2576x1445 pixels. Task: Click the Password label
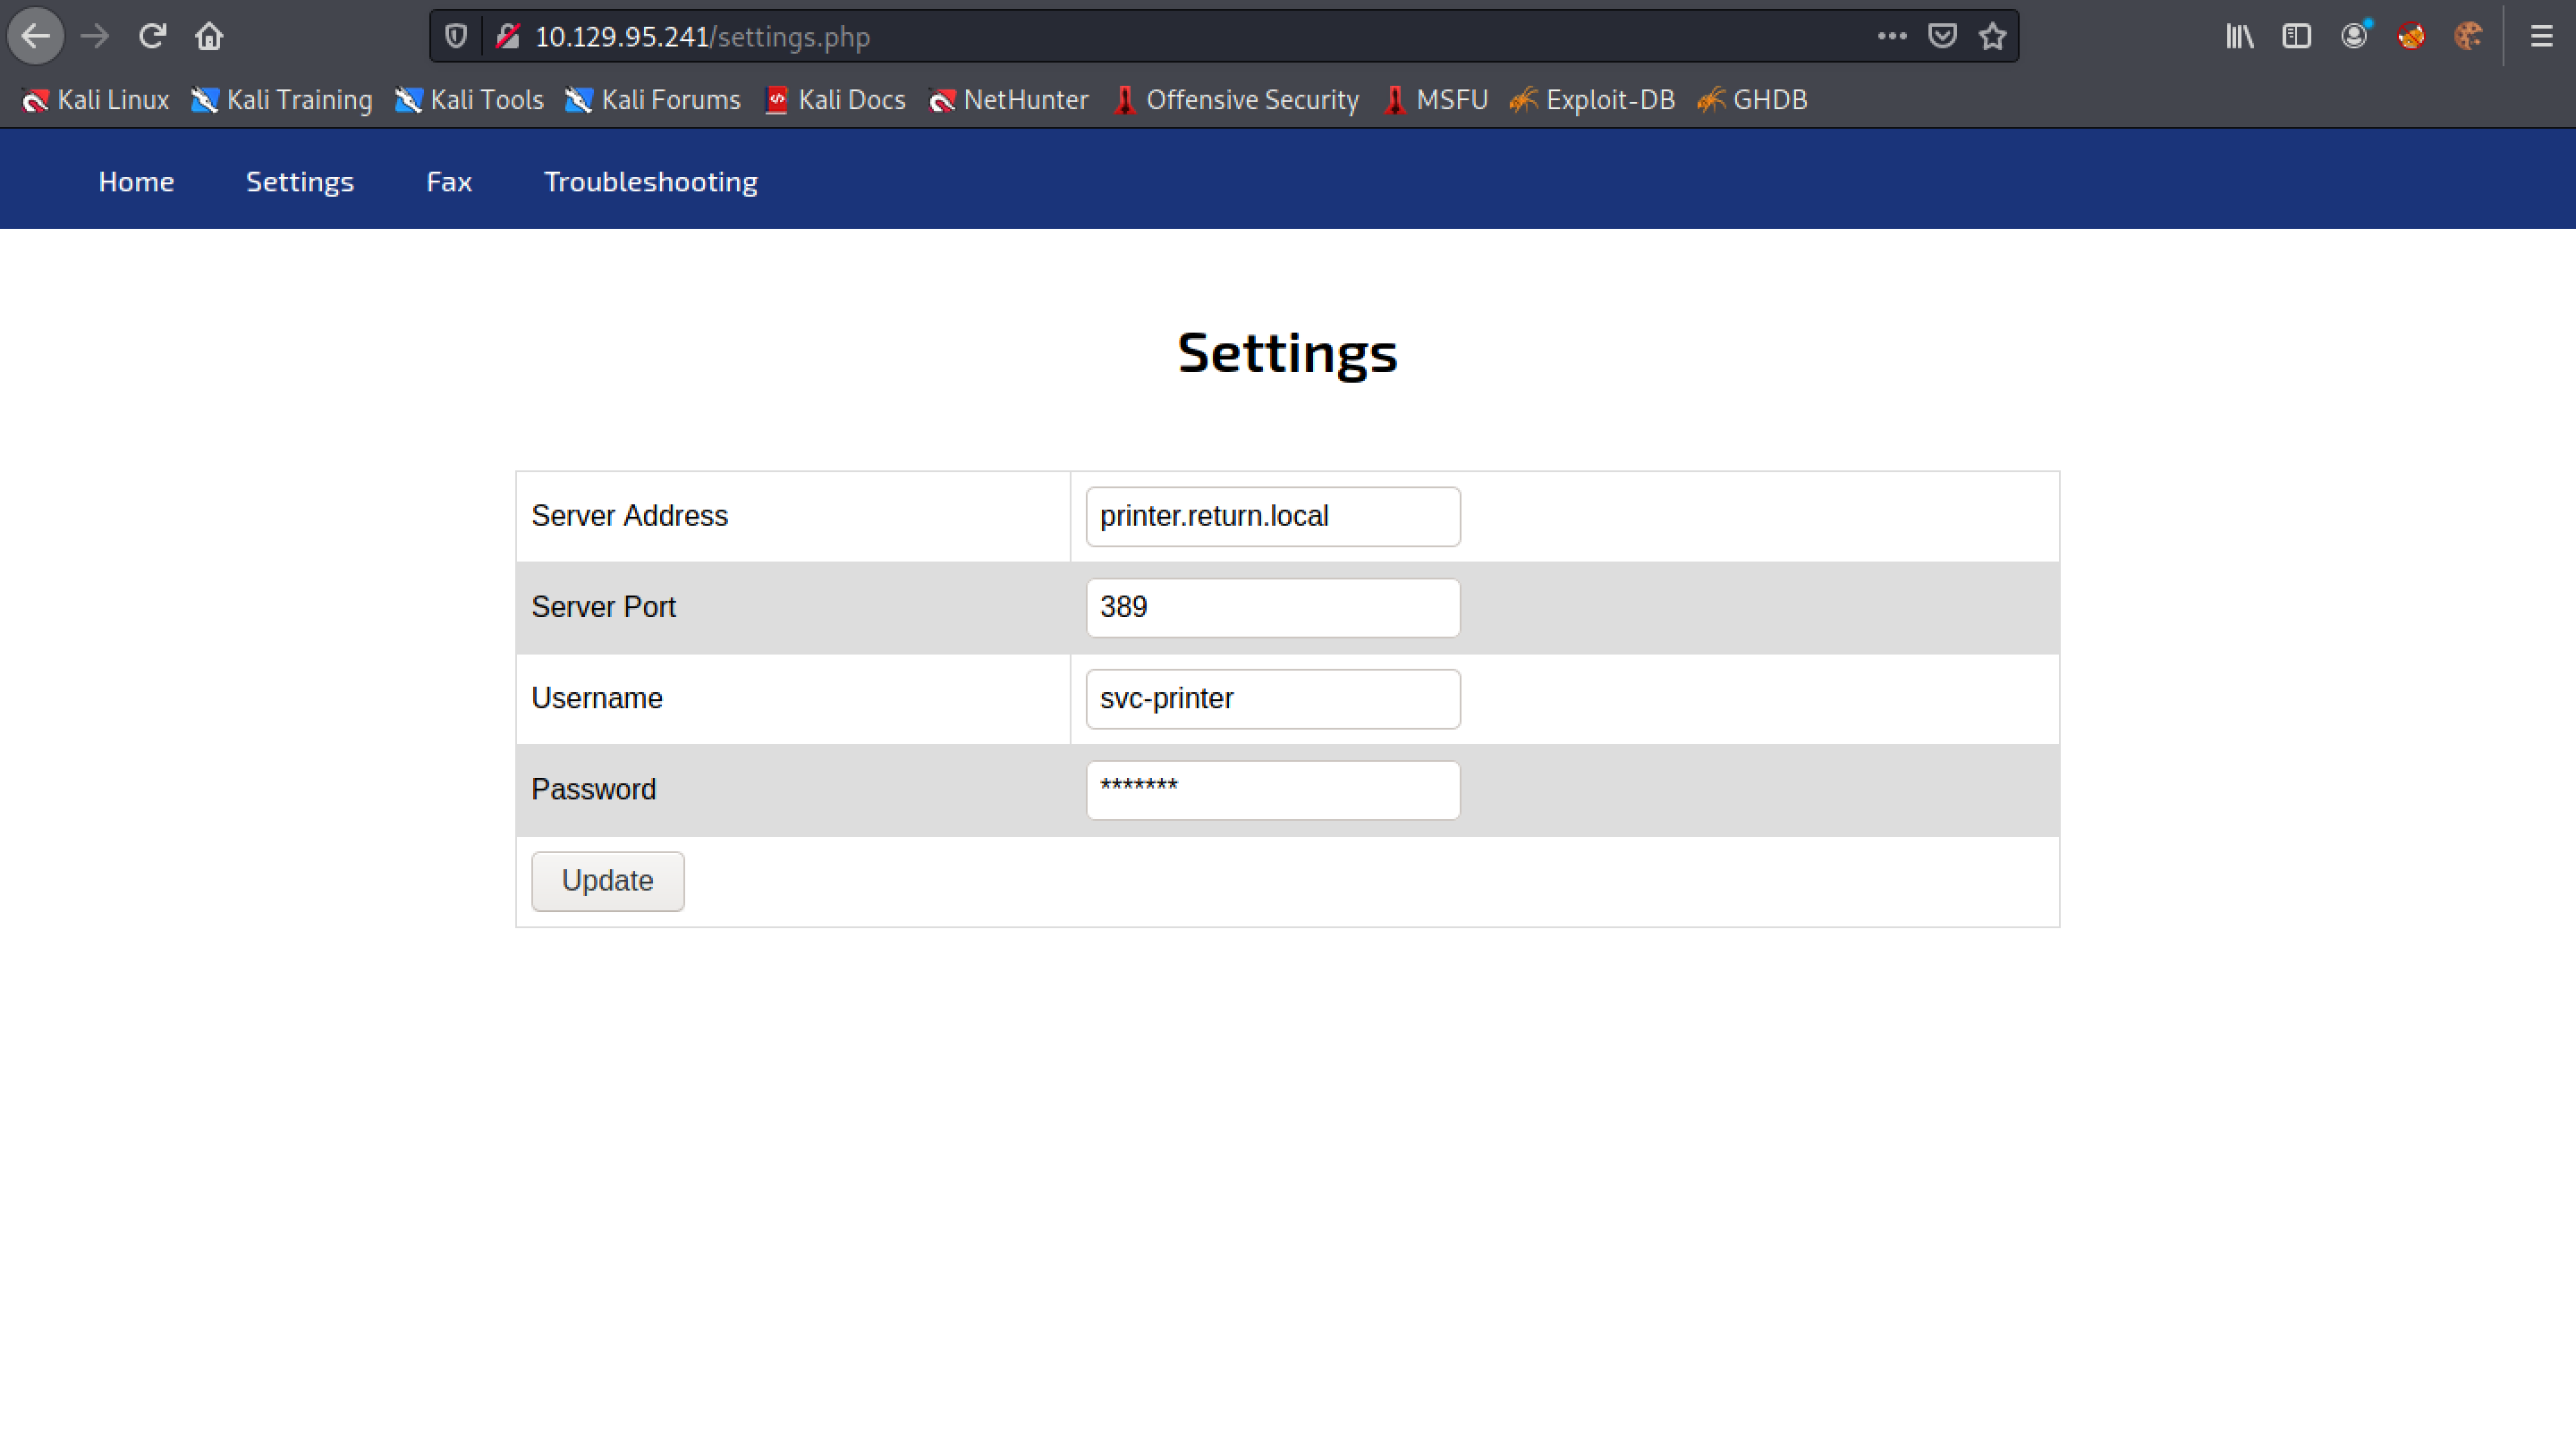[594, 790]
